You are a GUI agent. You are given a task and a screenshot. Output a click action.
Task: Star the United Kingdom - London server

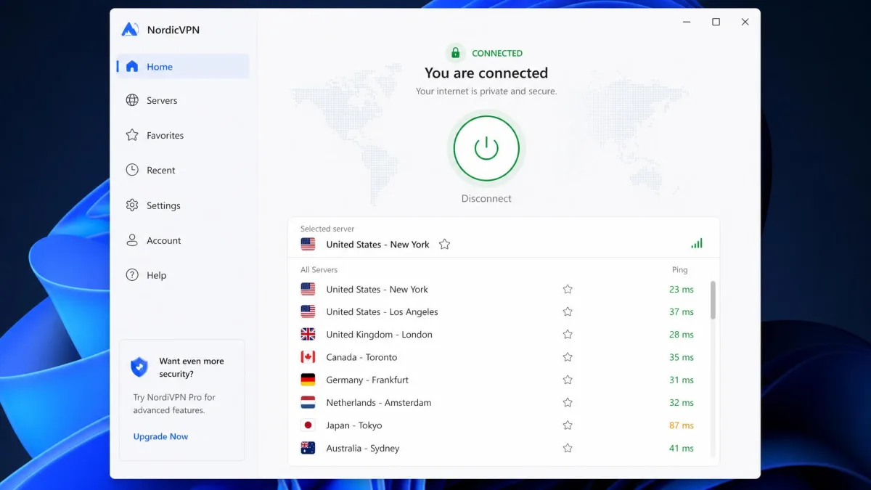pyautogui.click(x=568, y=334)
